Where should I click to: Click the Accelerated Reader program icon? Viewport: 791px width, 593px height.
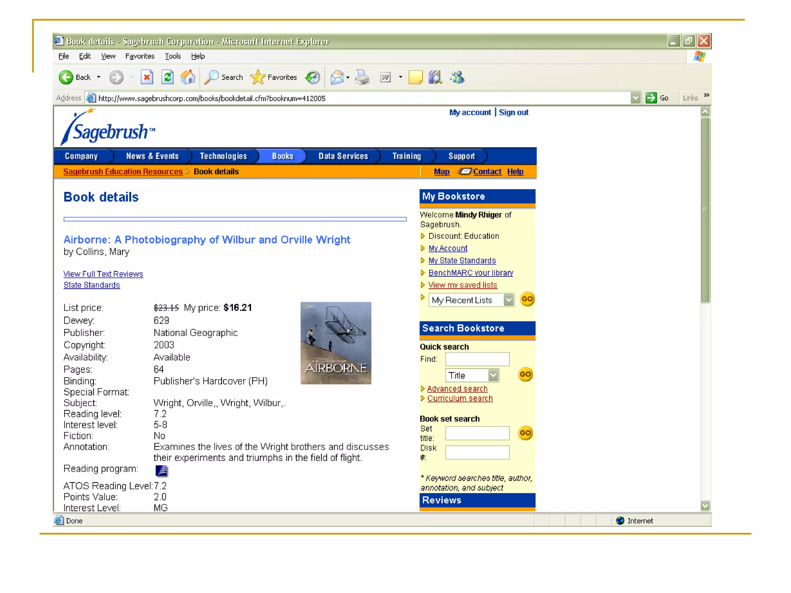[x=161, y=470]
